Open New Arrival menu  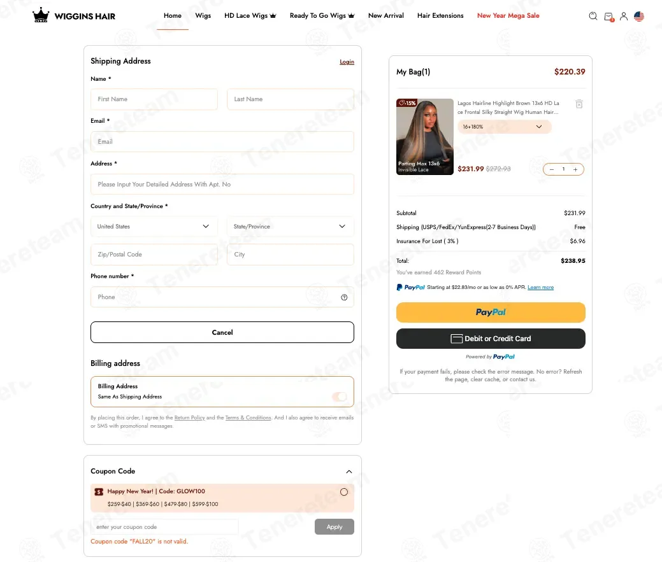[385, 16]
